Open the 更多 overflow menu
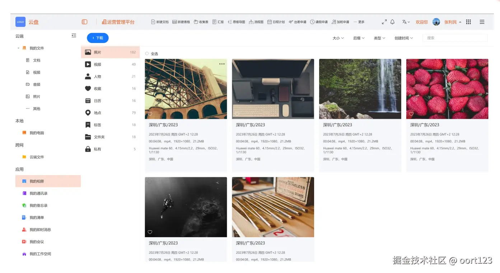 359,22
